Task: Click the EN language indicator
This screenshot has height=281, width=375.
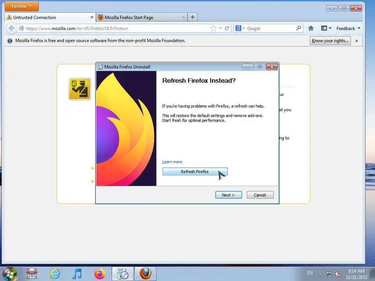Action: pos(310,273)
